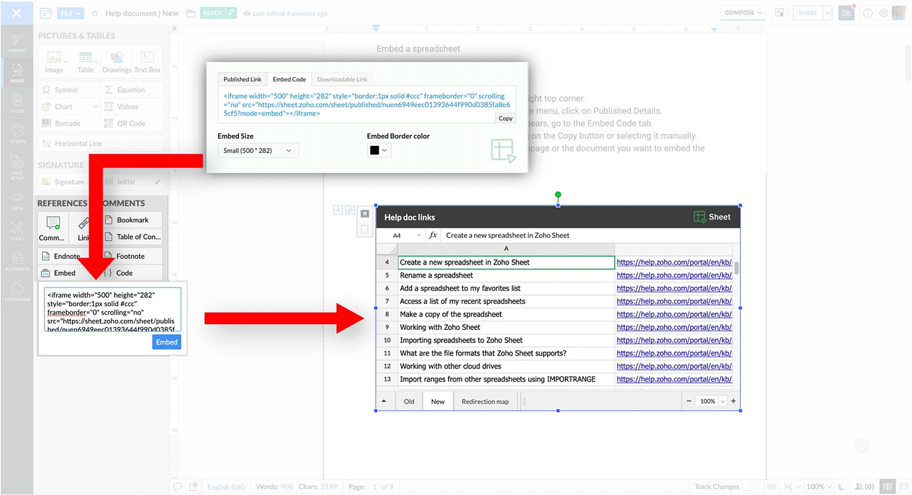
Task: Insert a Text Box
Action: (147, 58)
